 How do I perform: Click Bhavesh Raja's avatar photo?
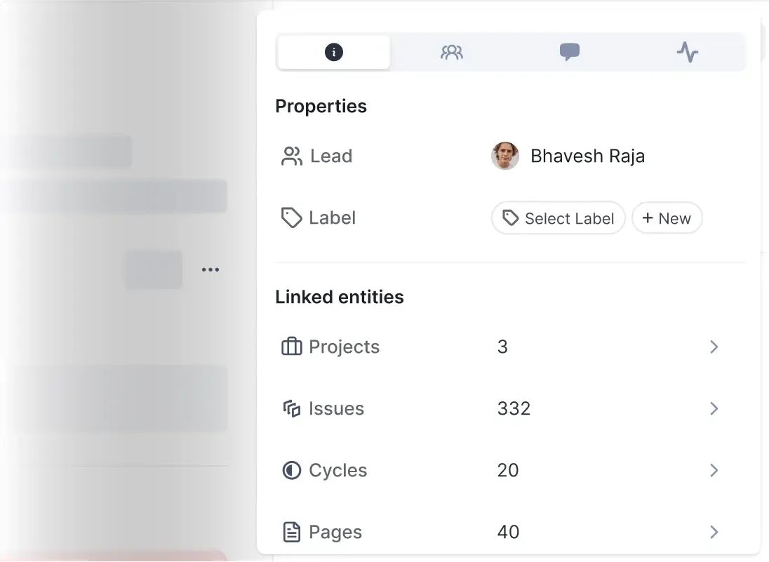(505, 156)
